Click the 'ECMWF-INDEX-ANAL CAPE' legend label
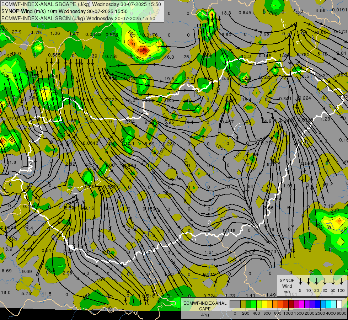The image size is (348, 320). pyautogui.click(x=205, y=306)
